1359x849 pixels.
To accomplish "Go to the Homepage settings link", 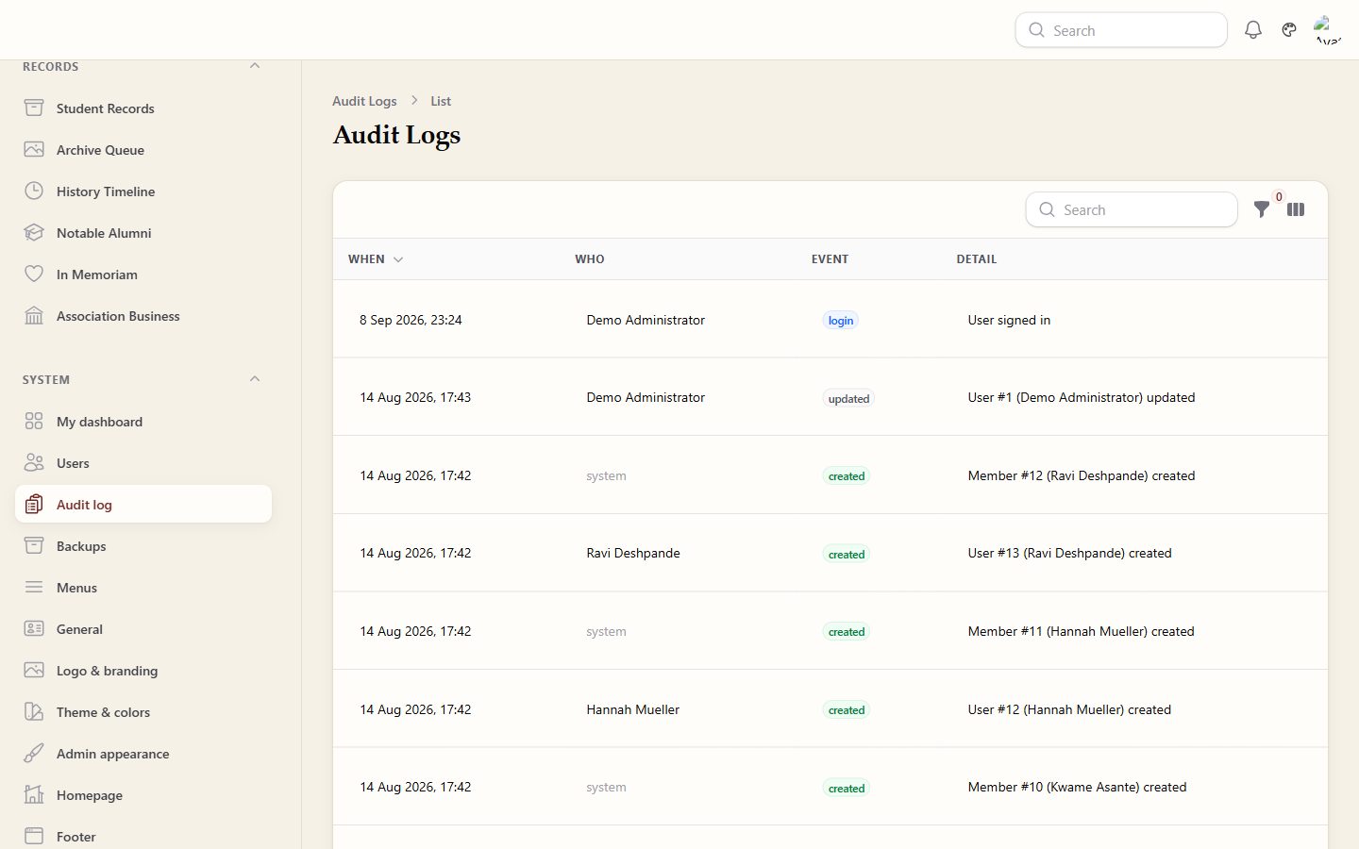I will [143, 794].
